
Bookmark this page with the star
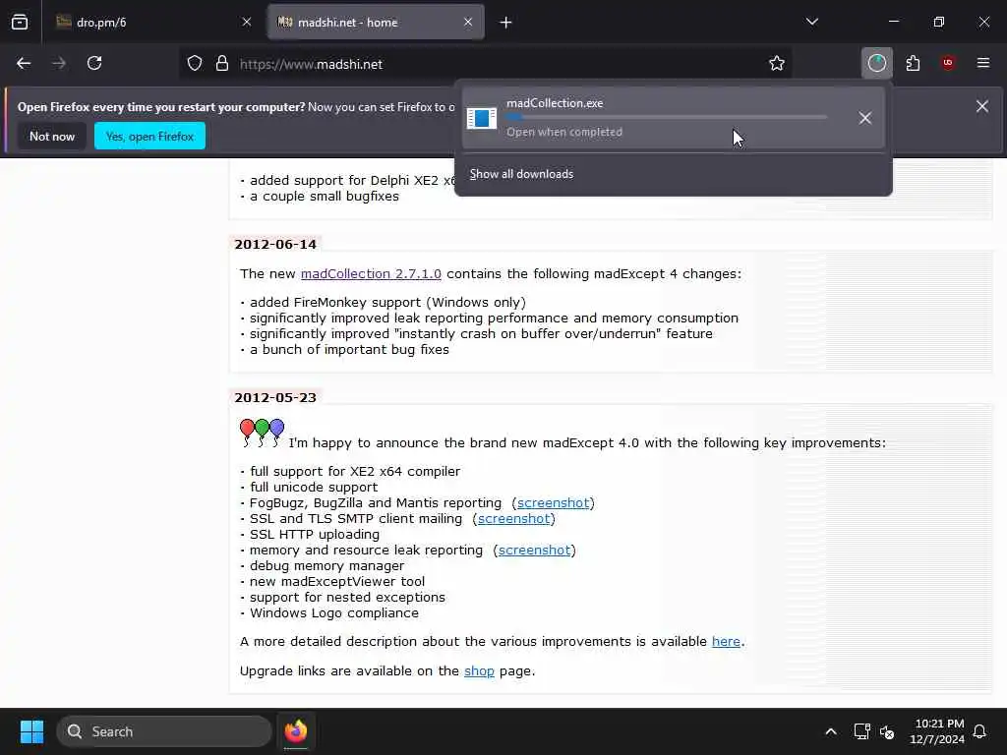[x=777, y=64]
